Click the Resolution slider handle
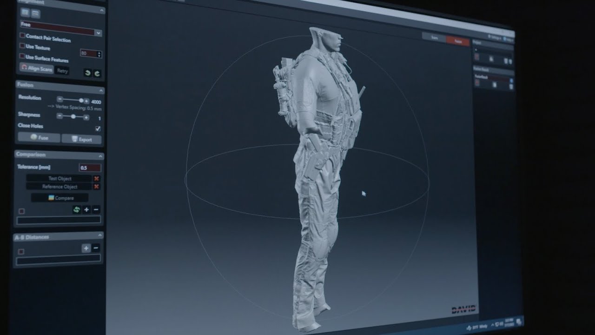 (x=81, y=100)
